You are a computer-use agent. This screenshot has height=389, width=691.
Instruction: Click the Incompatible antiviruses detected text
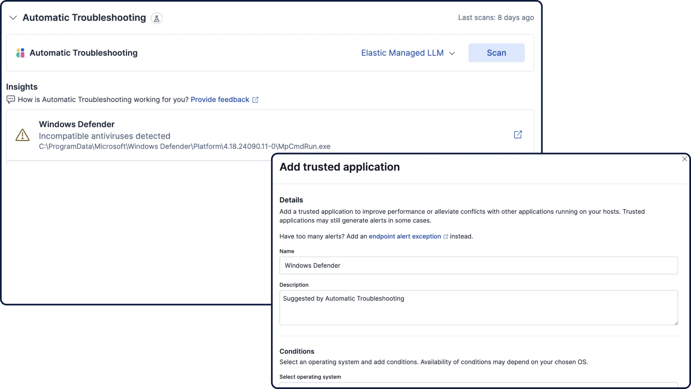[104, 136]
